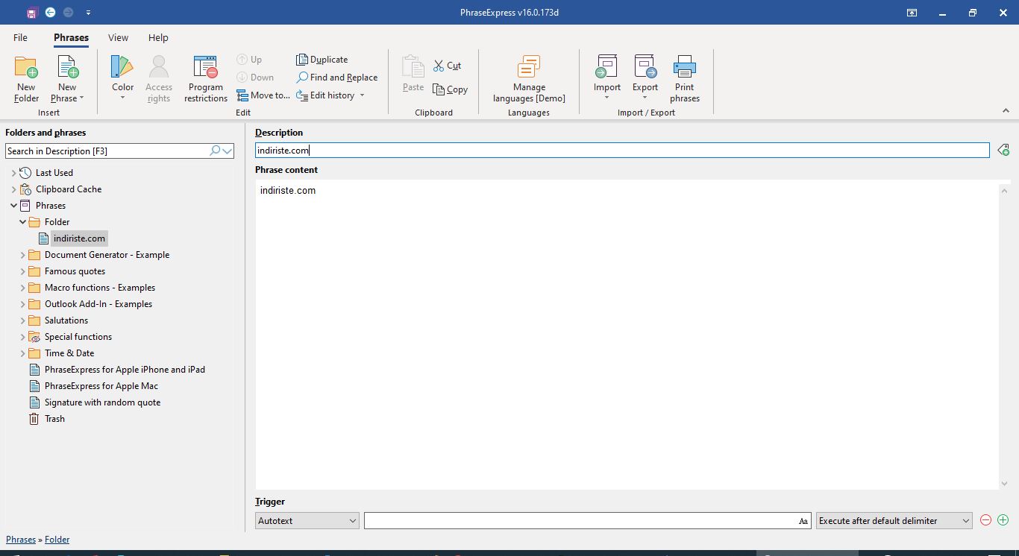This screenshot has width=1019, height=556.
Task: Click the Export icon
Action: (x=645, y=78)
